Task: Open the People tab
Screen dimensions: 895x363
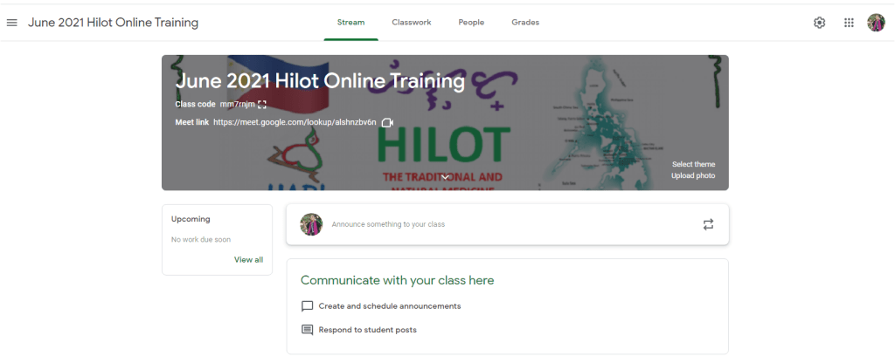Action: [471, 23]
